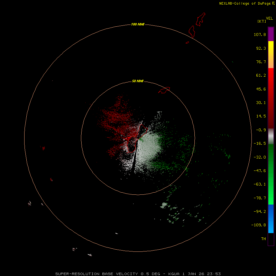Click the purple segment of the velocity color bar

coord(271,34)
